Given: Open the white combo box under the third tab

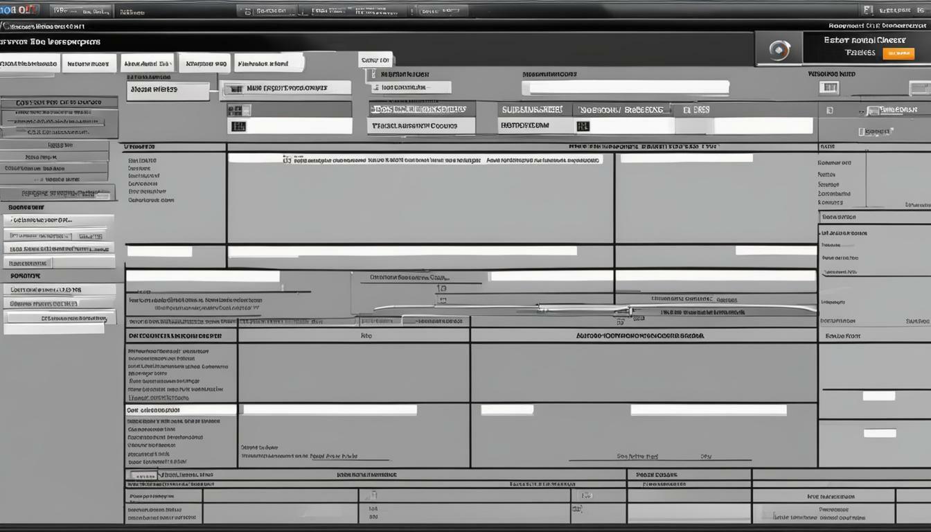Looking at the screenshot, I should point(168,90).
